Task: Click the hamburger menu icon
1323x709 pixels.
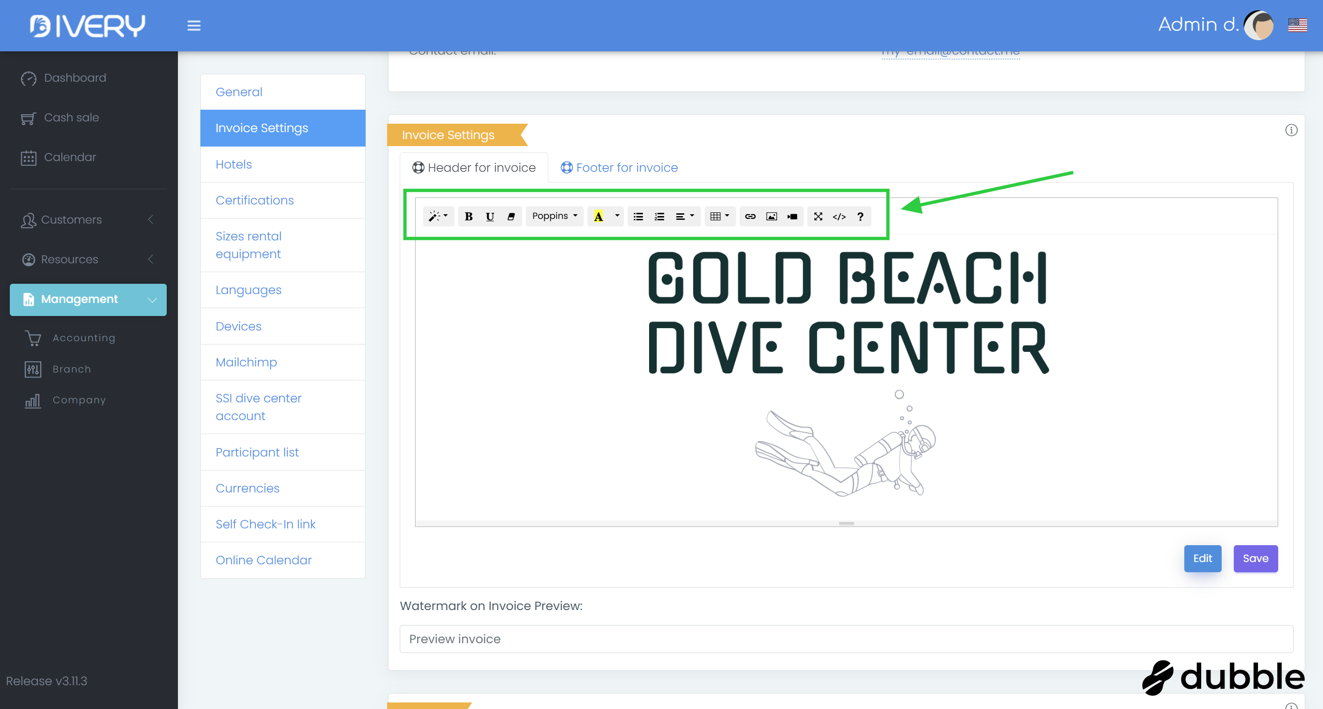Action: [x=194, y=25]
